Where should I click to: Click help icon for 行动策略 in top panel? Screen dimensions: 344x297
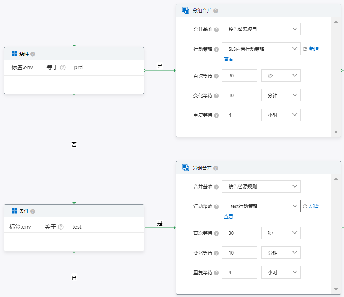coord(216,49)
